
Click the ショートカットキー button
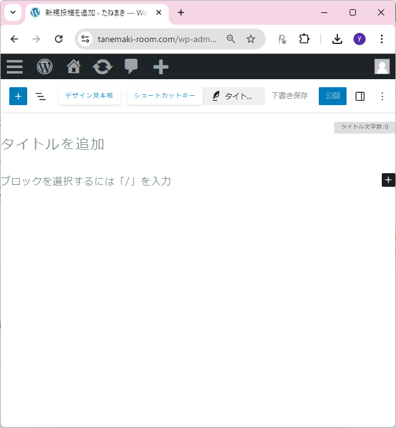tap(164, 96)
